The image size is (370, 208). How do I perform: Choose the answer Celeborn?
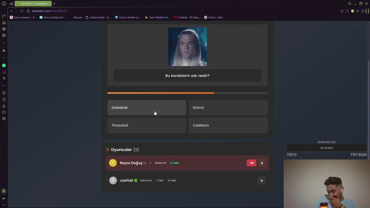228,125
